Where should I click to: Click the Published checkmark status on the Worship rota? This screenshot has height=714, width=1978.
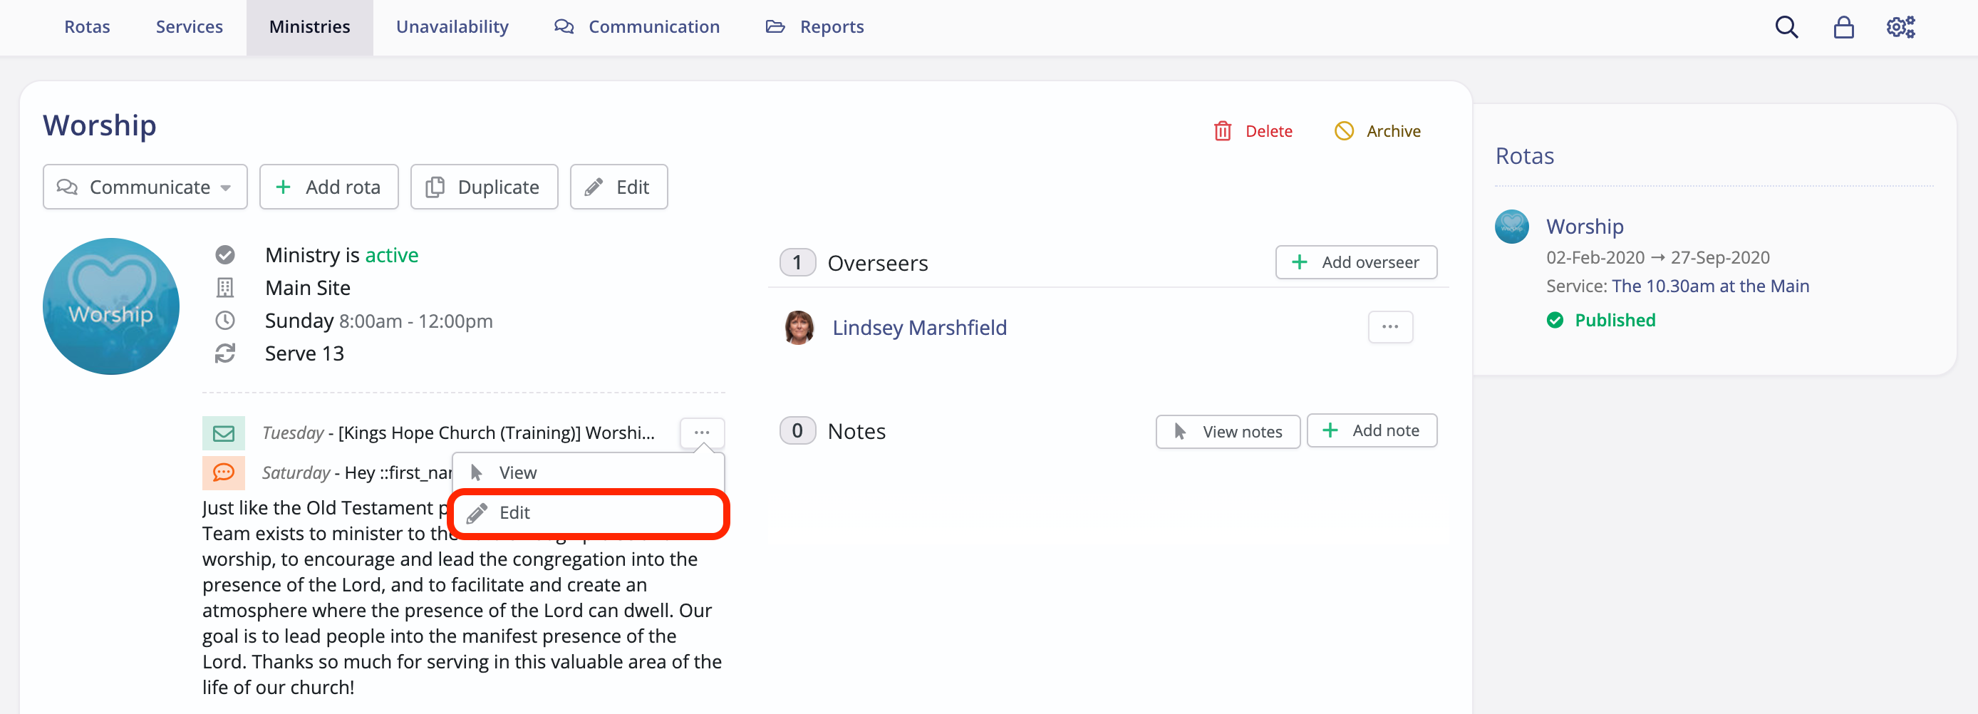tap(1556, 320)
